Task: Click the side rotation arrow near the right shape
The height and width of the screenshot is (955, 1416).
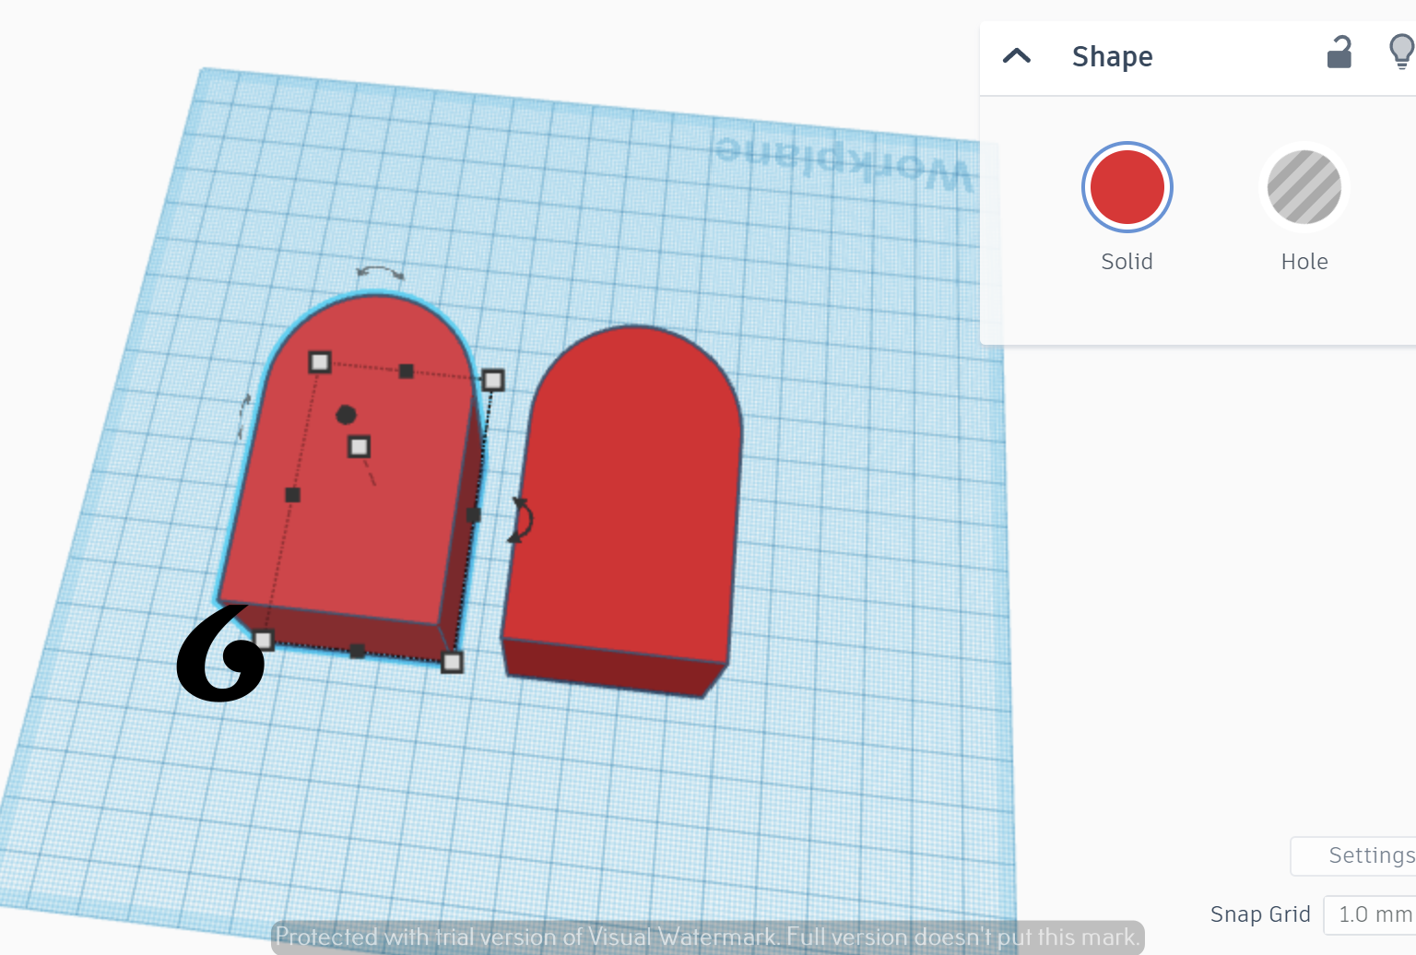Action: click(522, 521)
